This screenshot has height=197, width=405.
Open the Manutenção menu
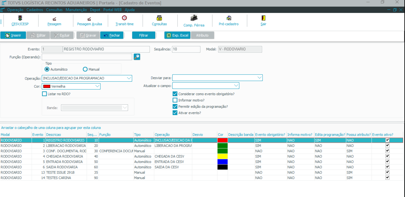pos(76,10)
